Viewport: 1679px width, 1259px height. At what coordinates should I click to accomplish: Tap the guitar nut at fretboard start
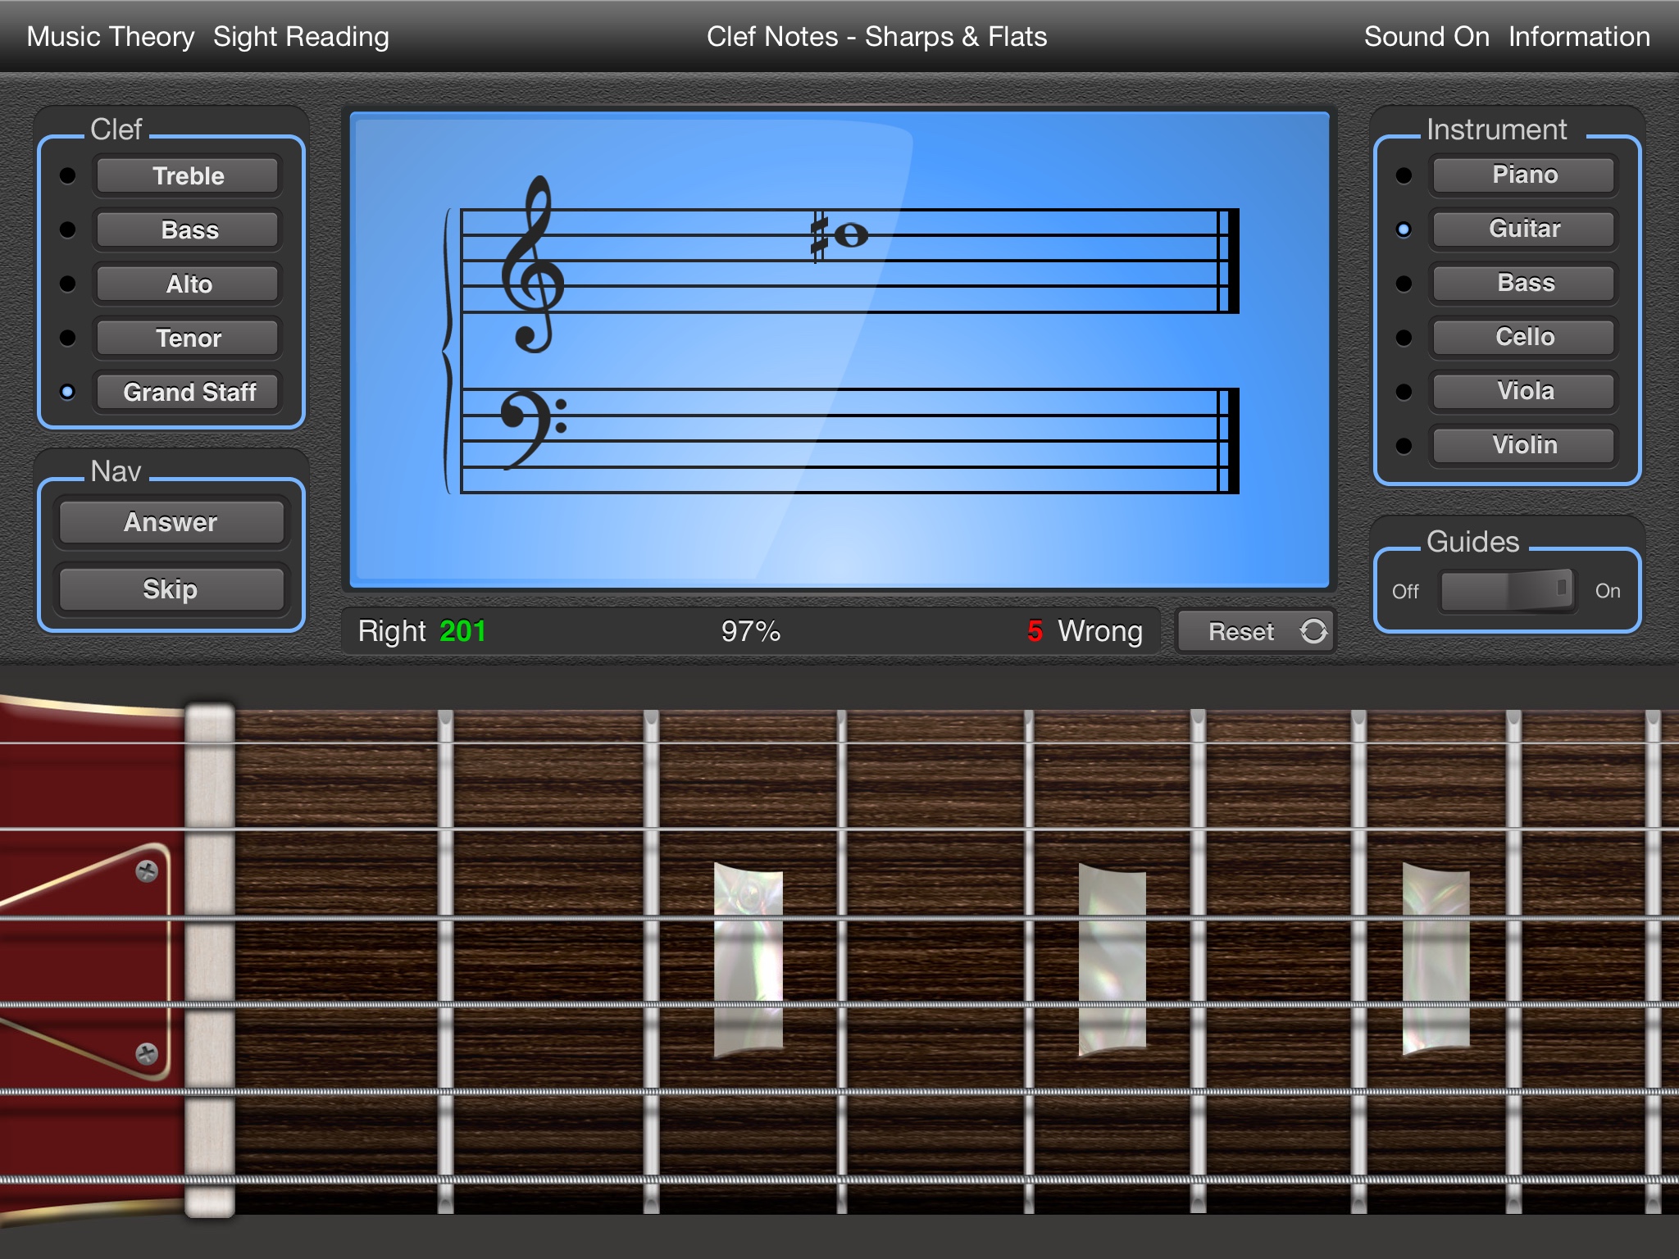pos(210,959)
